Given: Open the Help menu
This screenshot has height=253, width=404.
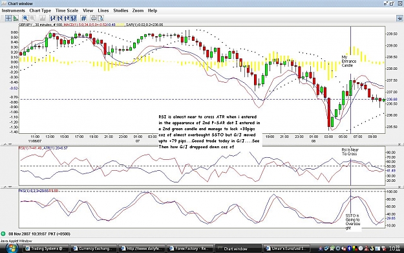Looking at the screenshot, I should 153,10.
